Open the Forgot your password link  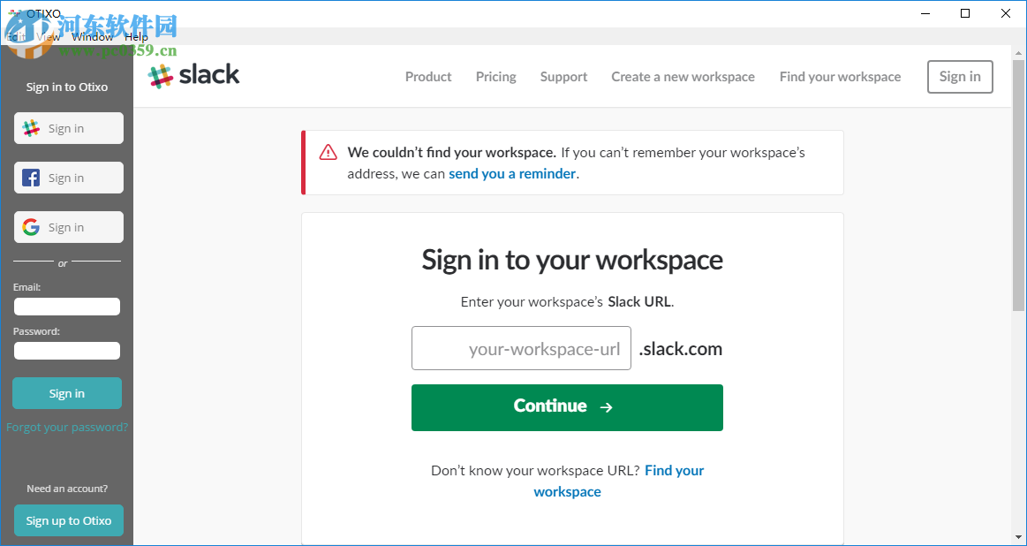pyautogui.click(x=67, y=428)
